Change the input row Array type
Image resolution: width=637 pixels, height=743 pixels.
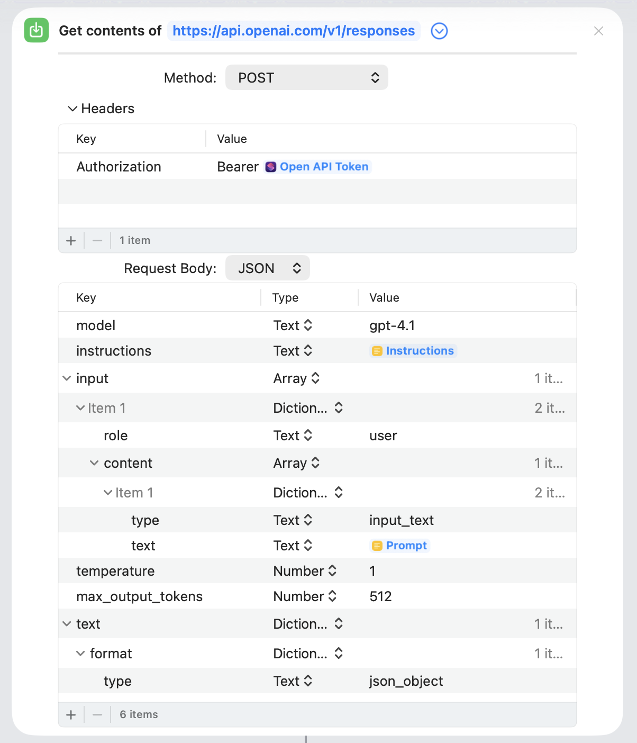[296, 378]
